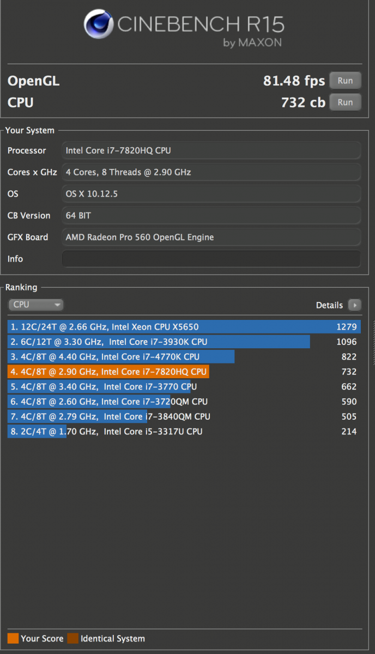
Task: Click the GFX Board field
Action: pos(211,237)
